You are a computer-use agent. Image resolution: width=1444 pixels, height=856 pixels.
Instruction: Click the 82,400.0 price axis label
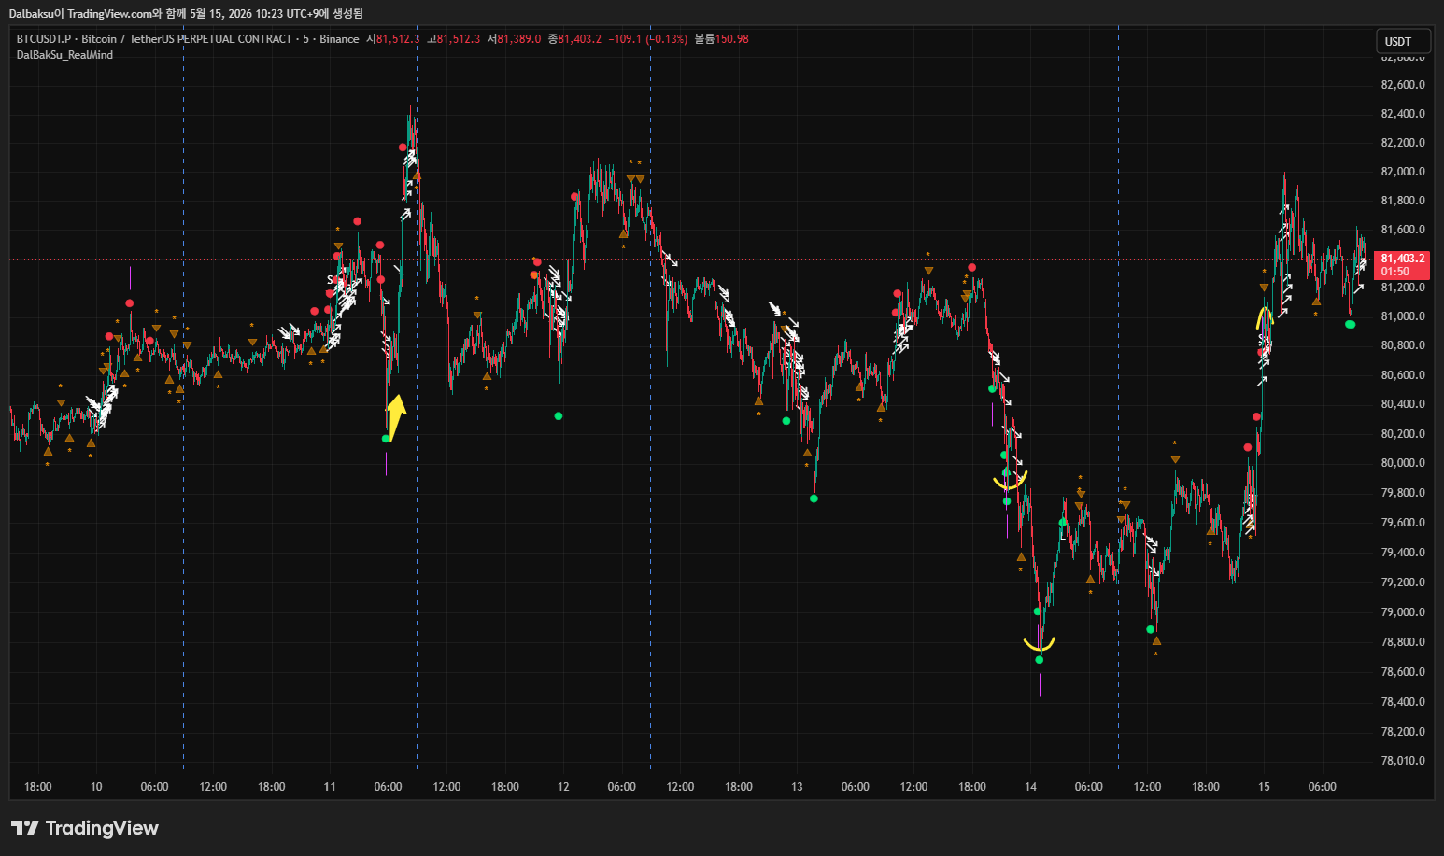(x=1403, y=114)
